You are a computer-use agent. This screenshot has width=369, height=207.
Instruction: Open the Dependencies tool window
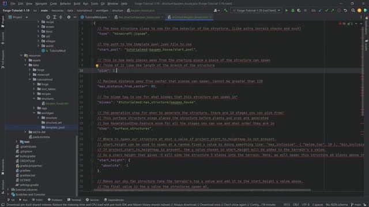[114, 200]
